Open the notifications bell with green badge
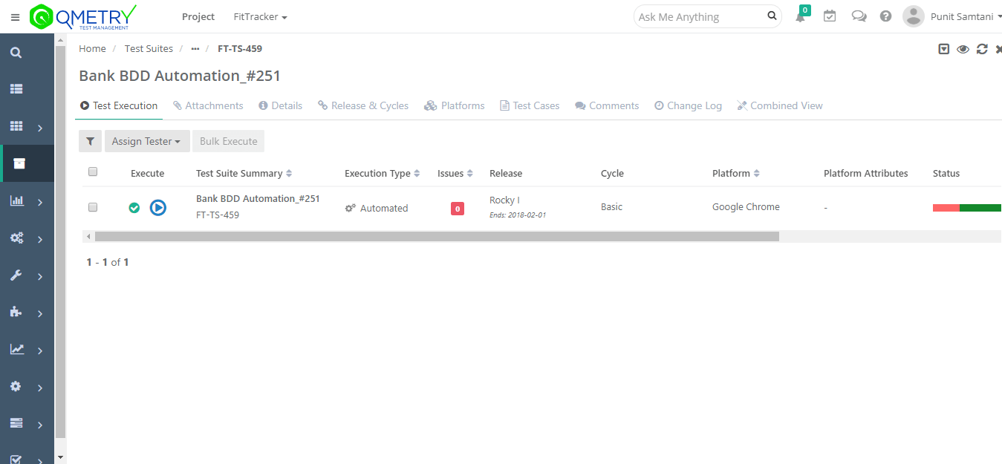This screenshot has width=1002, height=464. click(x=801, y=16)
